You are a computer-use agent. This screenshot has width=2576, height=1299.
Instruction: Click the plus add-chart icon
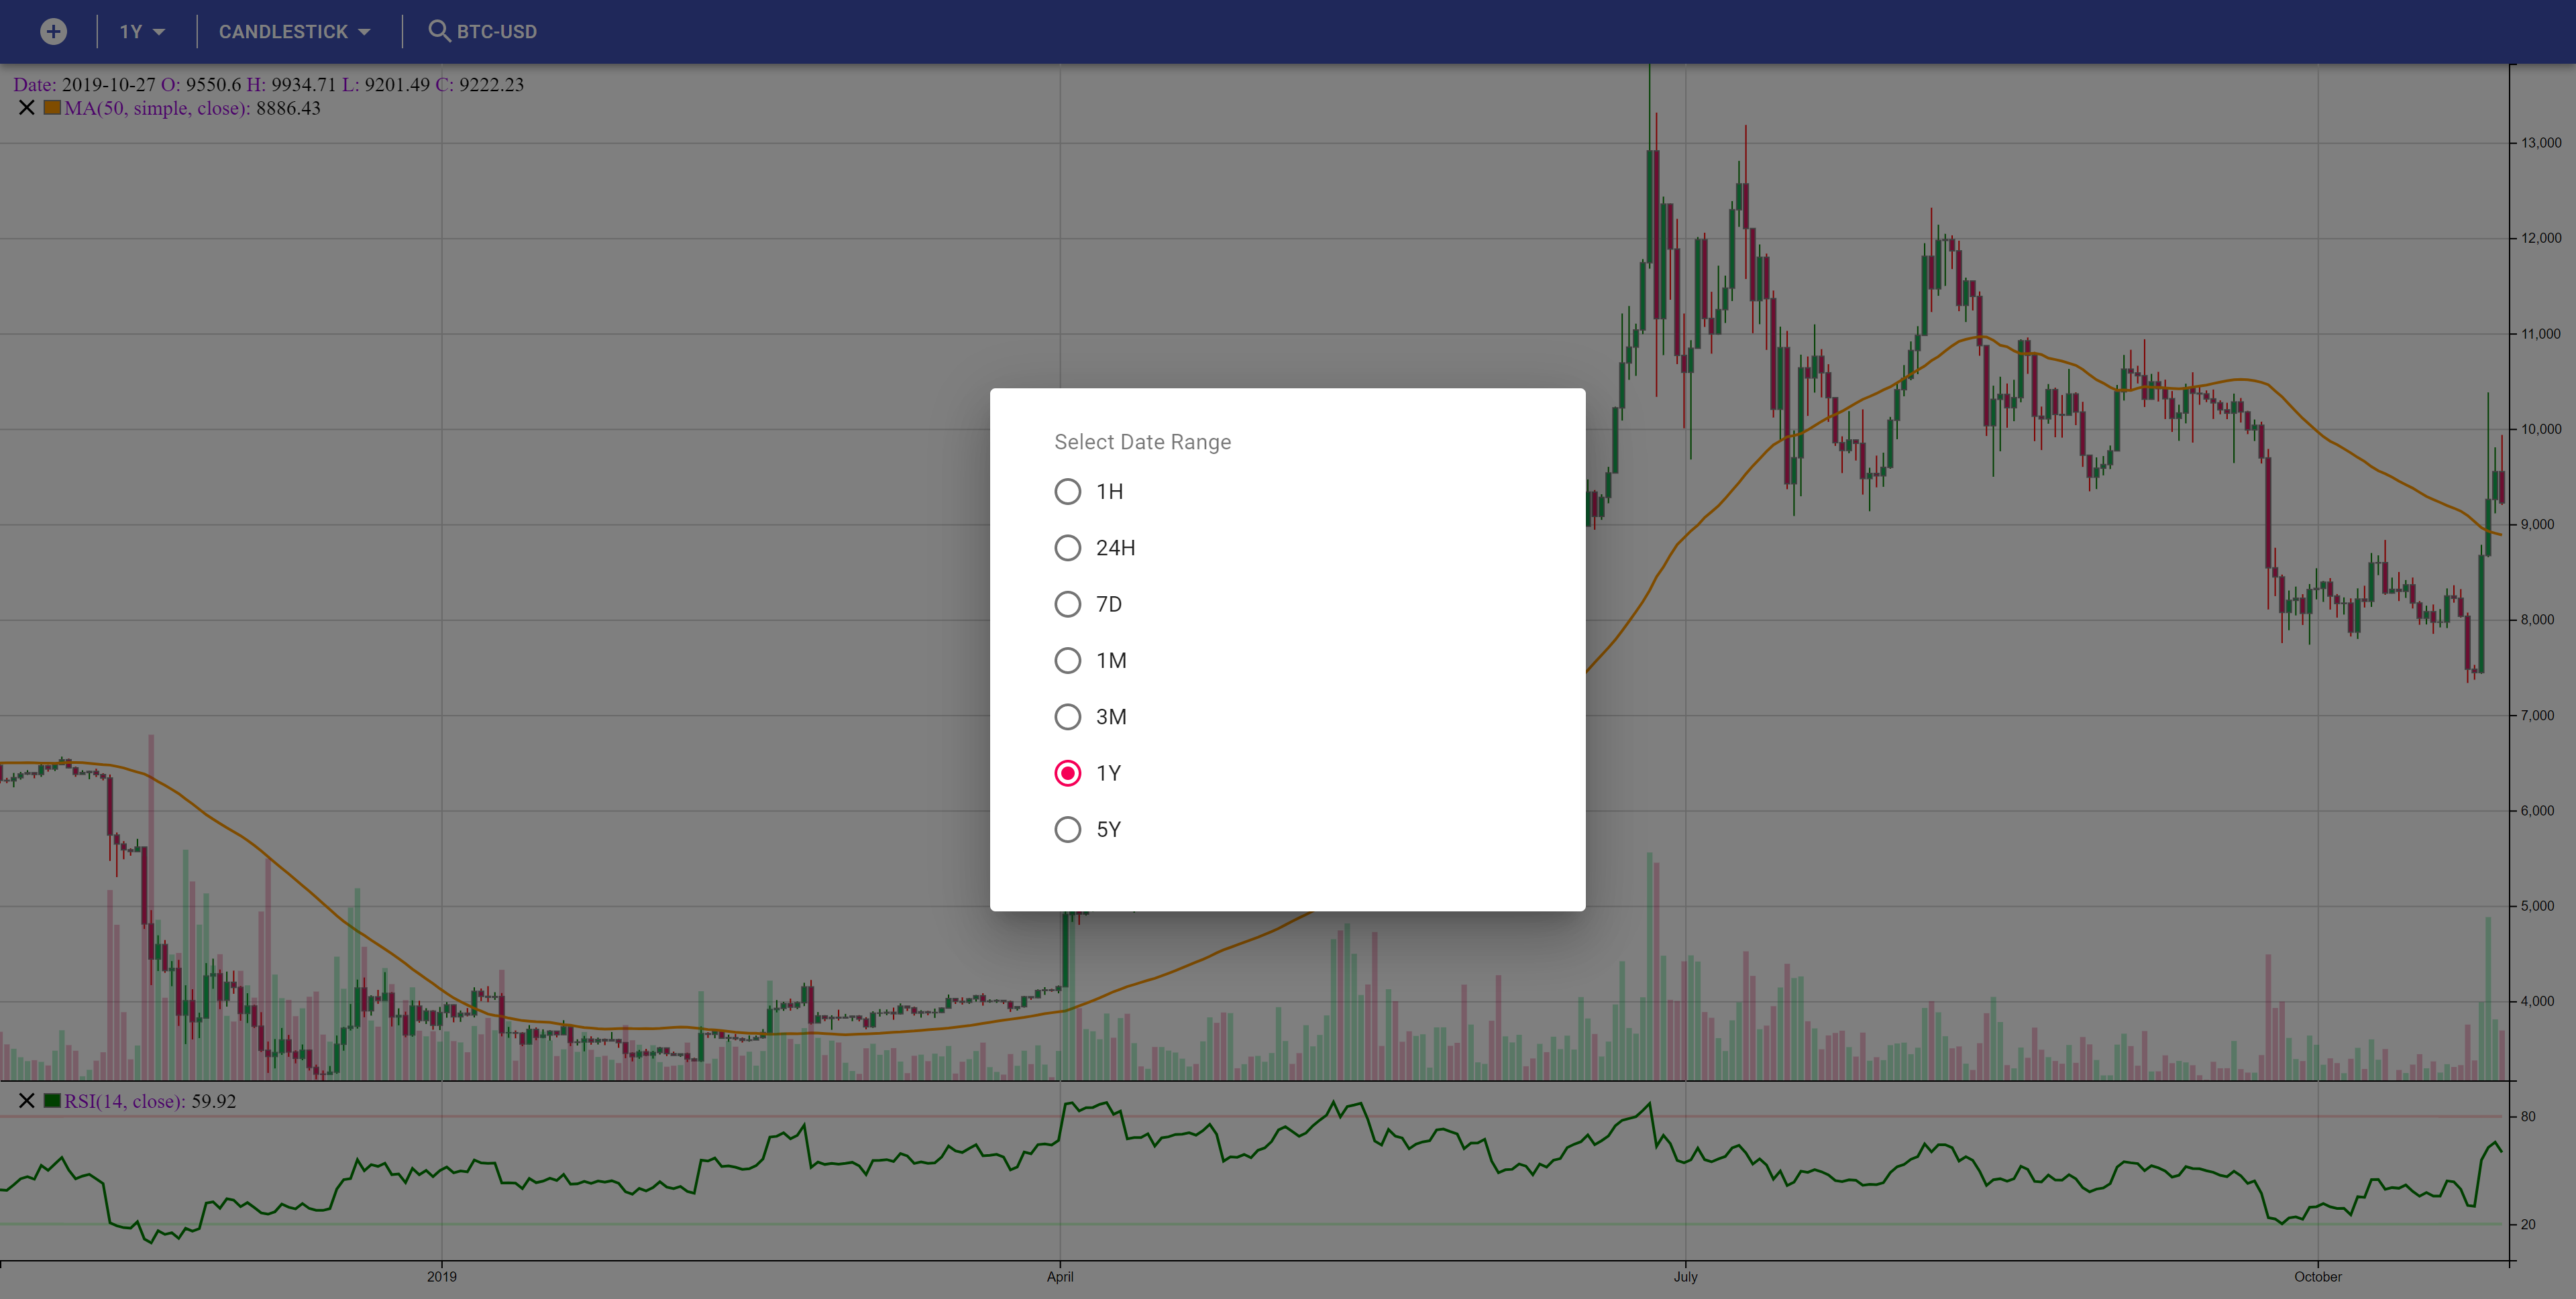click(53, 32)
